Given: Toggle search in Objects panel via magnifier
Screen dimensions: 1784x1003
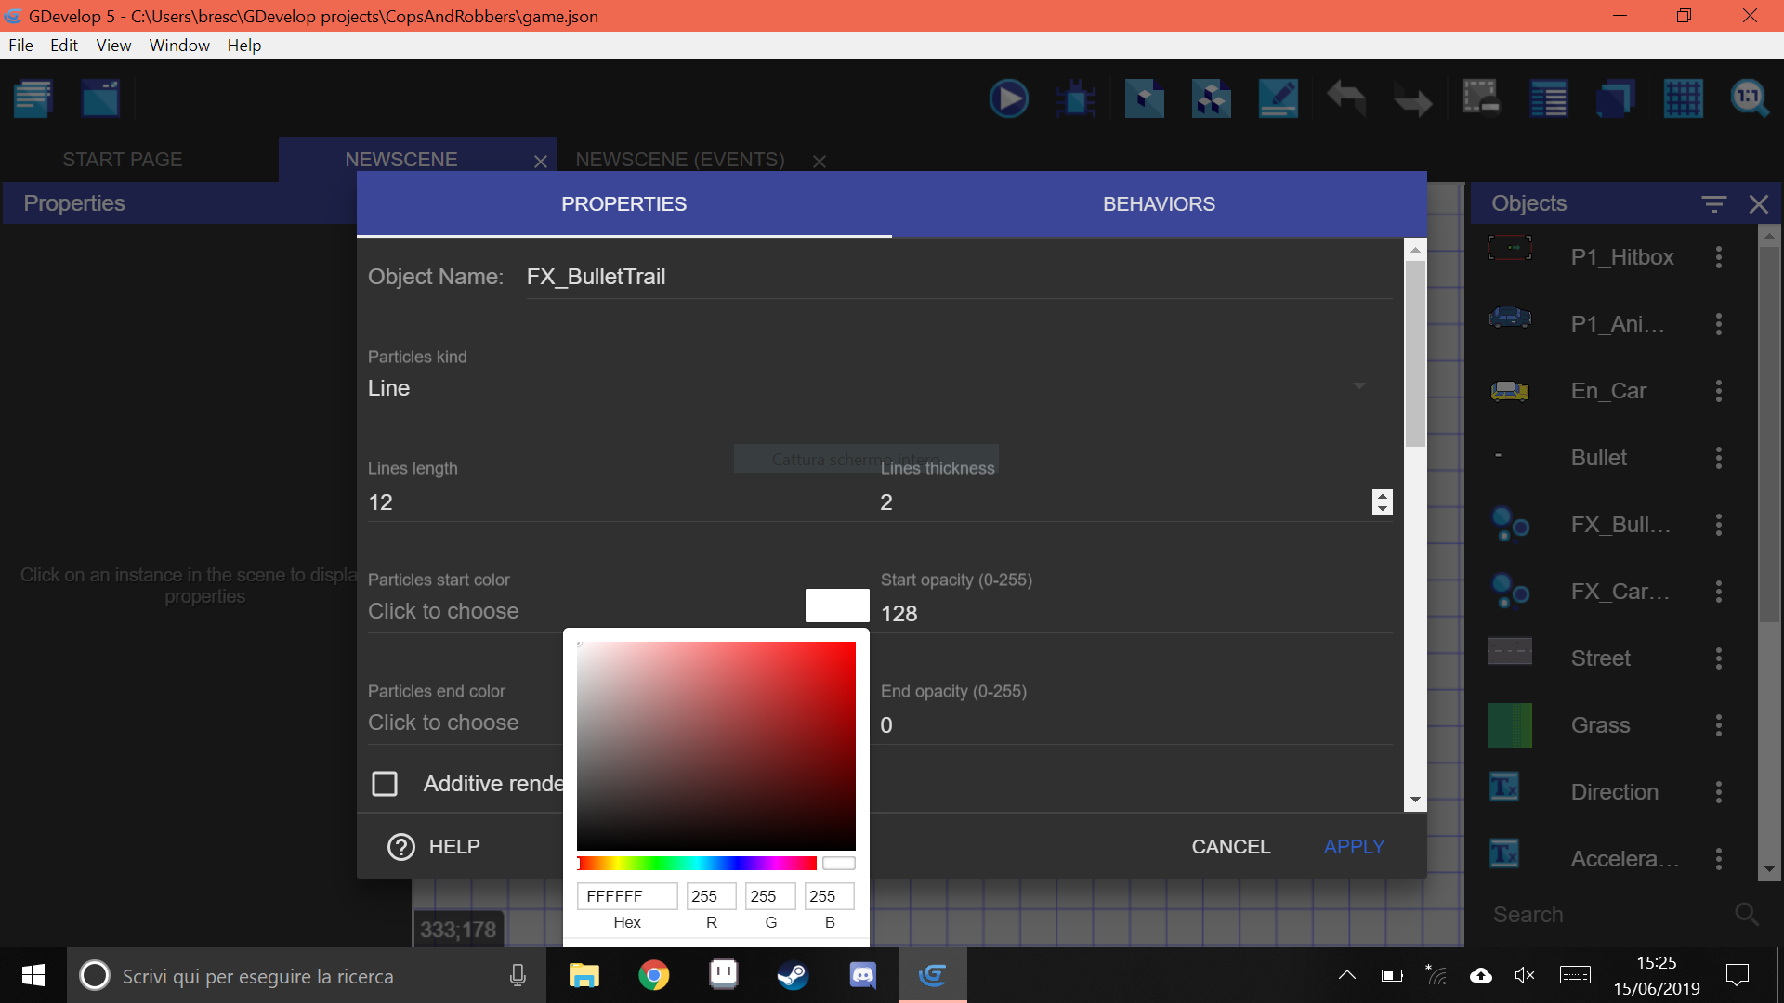Looking at the screenshot, I should point(1745,915).
